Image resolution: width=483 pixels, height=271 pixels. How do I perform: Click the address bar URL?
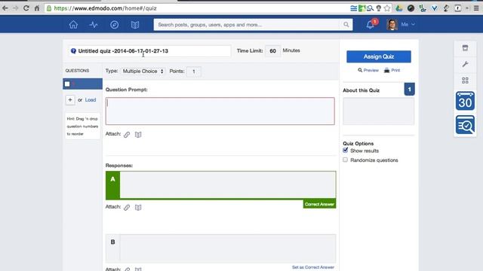coord(106,8)
